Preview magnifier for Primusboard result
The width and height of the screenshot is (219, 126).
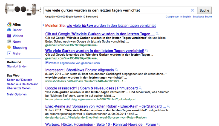coord(140,88)
